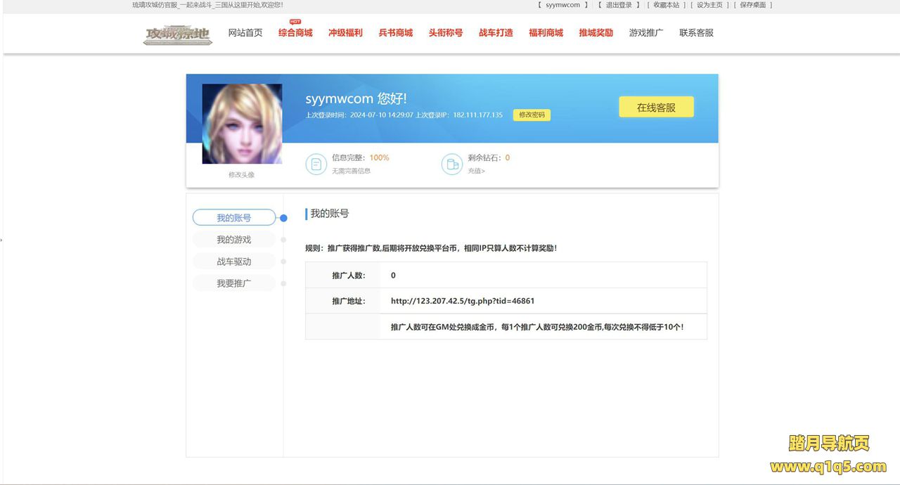Click the 充值> recharge link
This screenshot has height=485, width=900.
click(476, 171)
